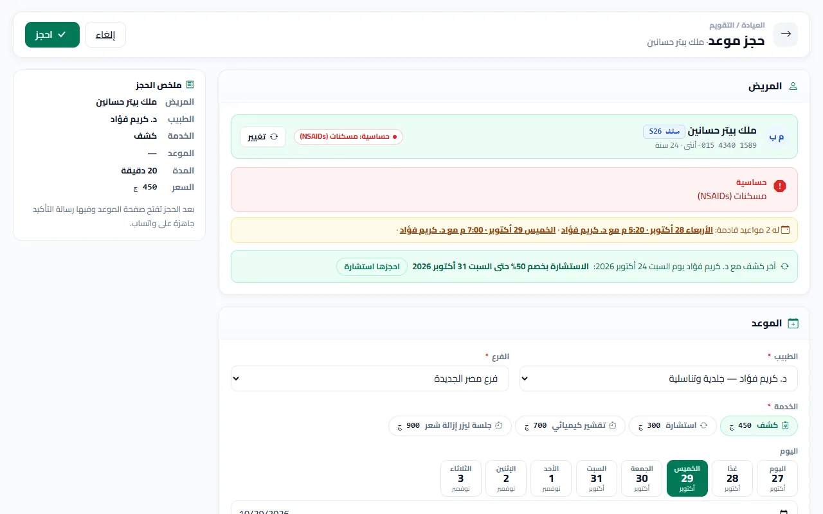
Task: Click calendar icon in upcoming appointments banner
Action: click(785, 230)
